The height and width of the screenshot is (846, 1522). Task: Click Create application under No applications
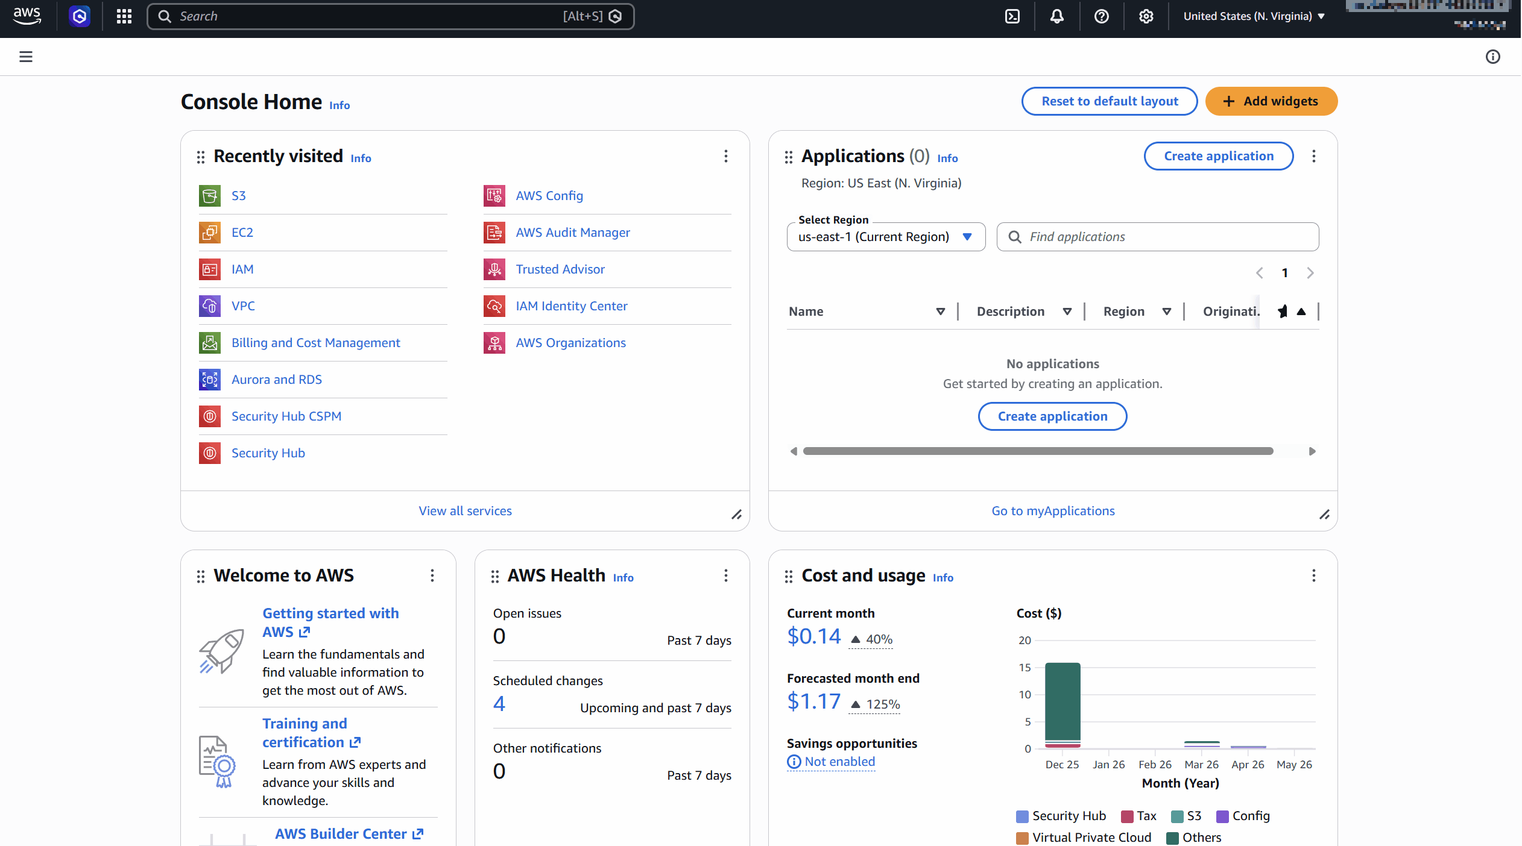pos(1052,416)
